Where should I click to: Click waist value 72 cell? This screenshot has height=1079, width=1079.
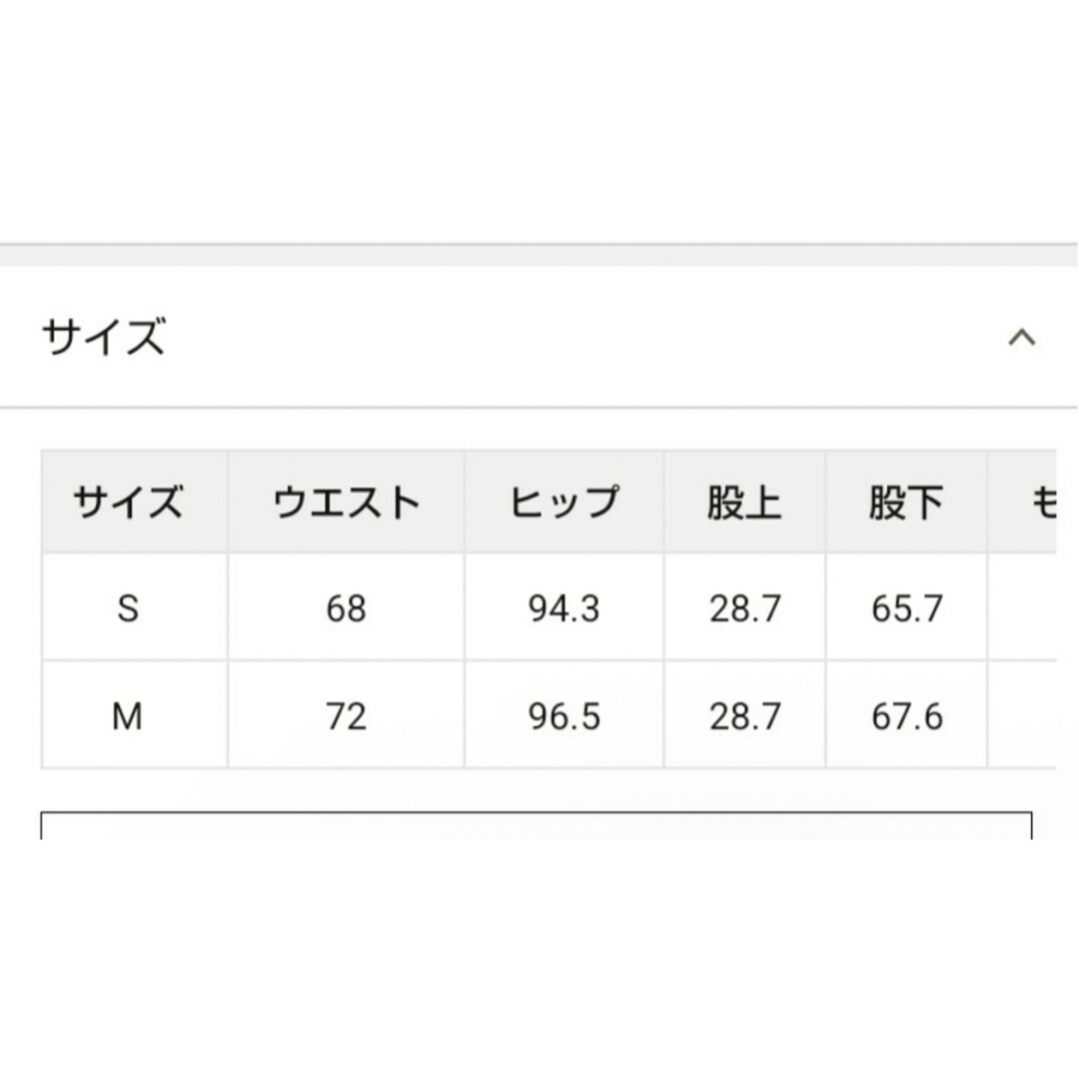tap(346, 715)
